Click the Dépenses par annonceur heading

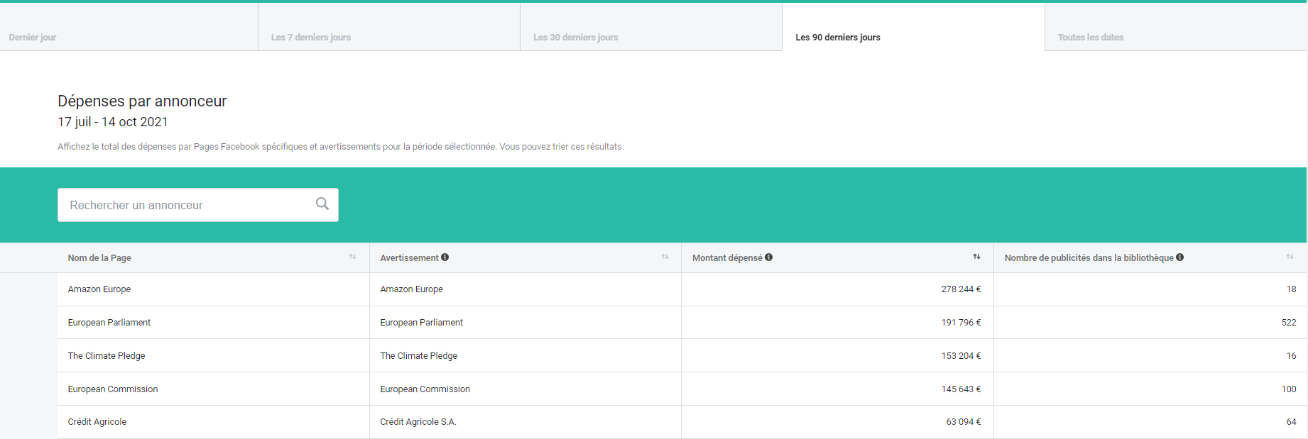coord(142,101)
